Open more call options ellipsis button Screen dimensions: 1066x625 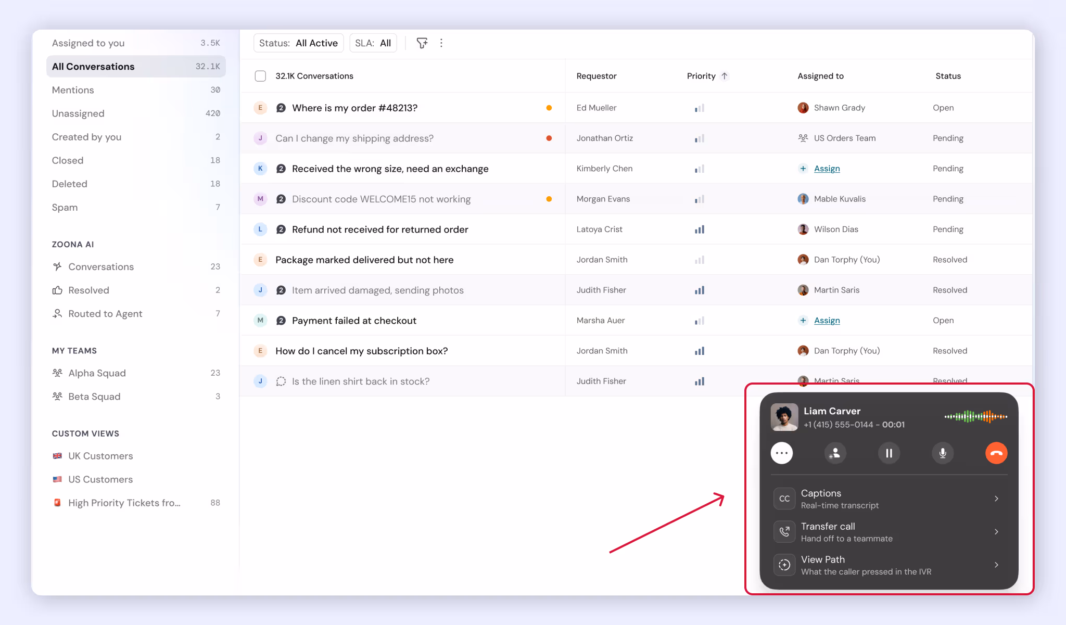(782, 453)
